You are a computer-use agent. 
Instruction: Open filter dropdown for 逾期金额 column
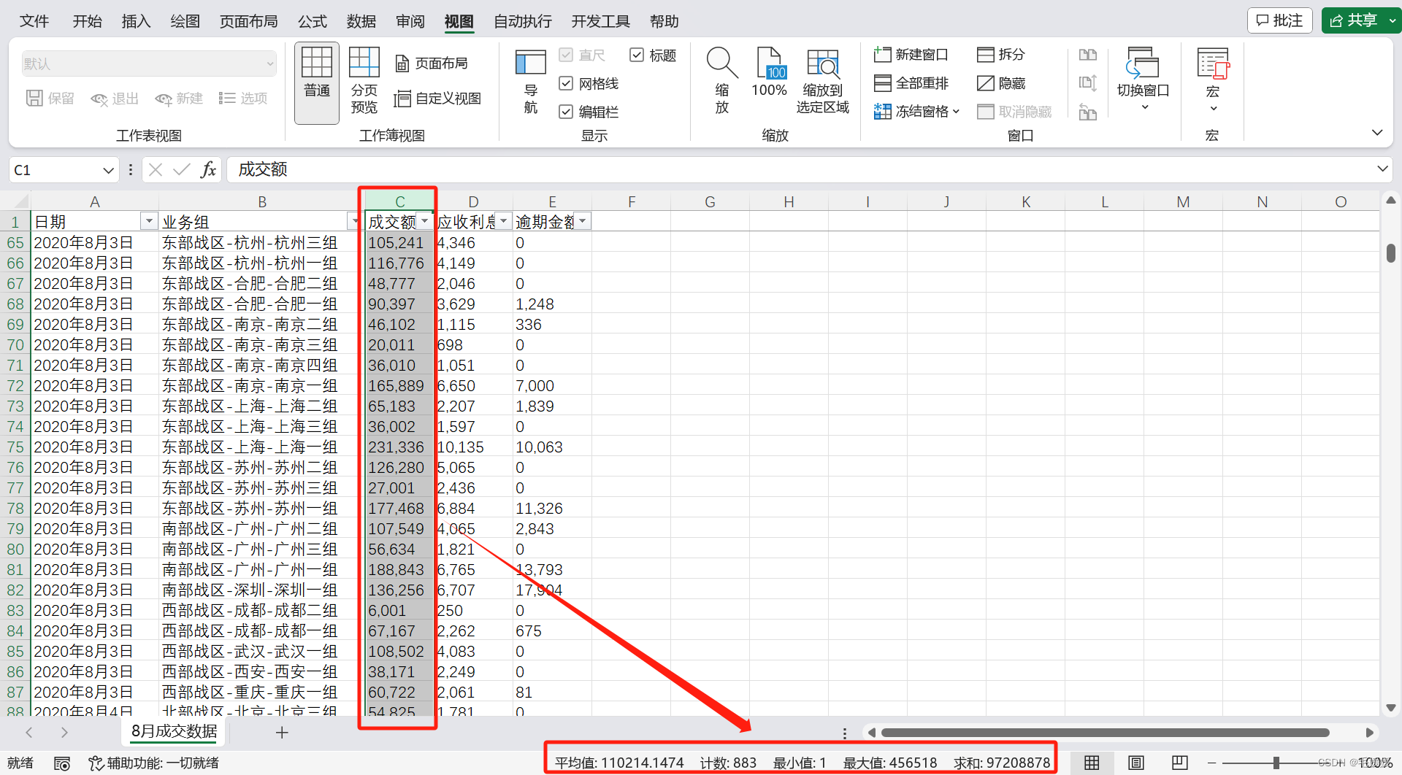tap(583, 221)
